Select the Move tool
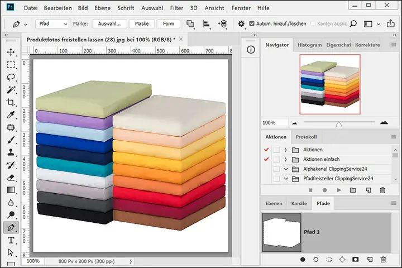This screenshot has height=268, width=402. [11, 52]
